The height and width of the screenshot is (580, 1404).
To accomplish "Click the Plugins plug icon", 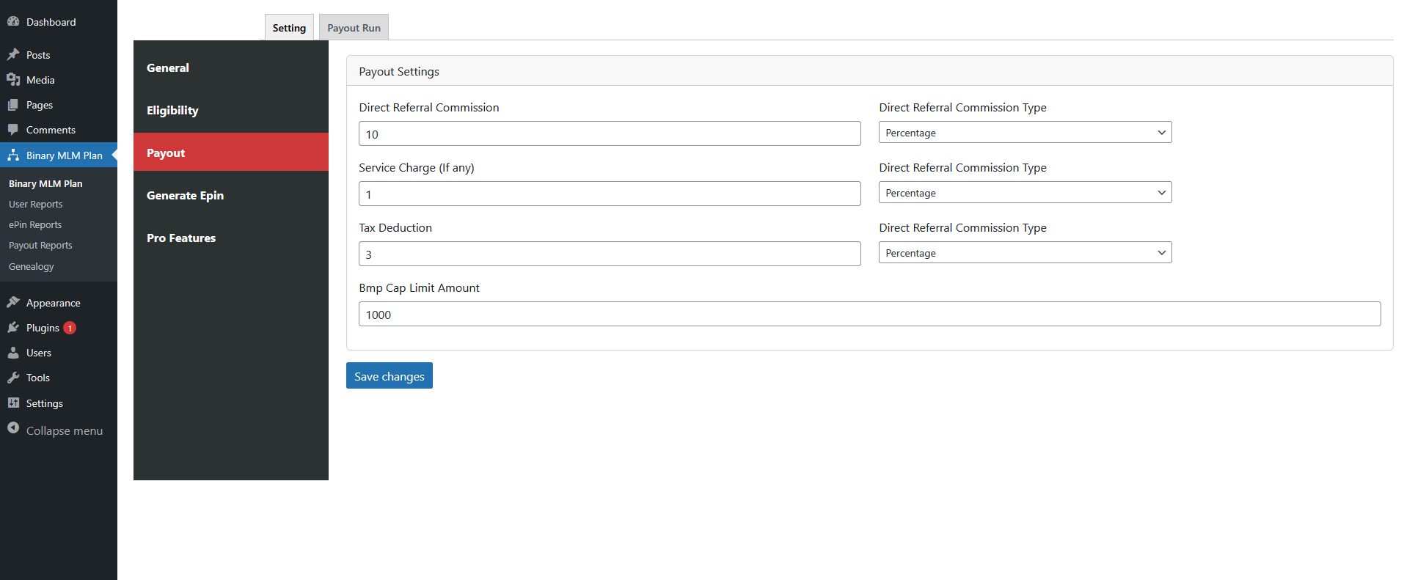I will [13, 328].
